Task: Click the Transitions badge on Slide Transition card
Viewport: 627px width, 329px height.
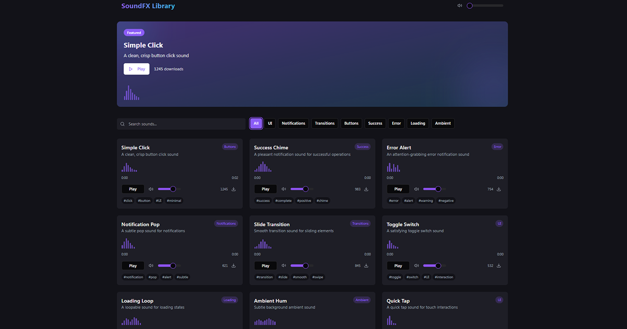Action: [x=361, y=224]
